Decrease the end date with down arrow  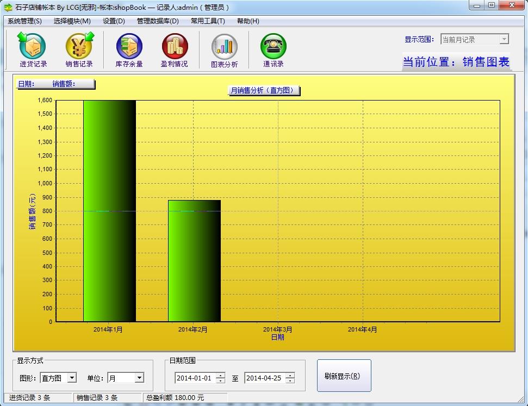(x=290, y=380)
